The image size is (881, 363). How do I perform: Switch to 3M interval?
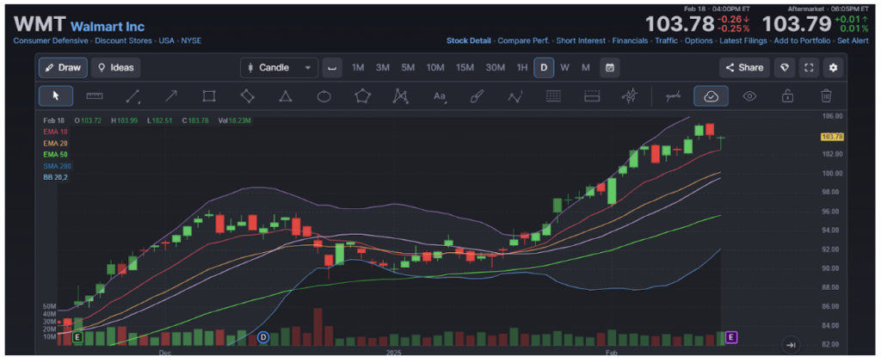pyautogui.click(x=383, y=67)
